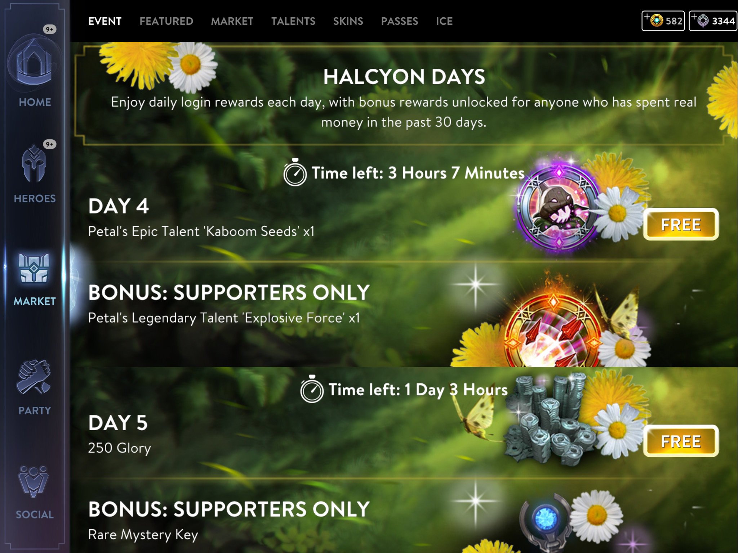Select the top Market tab

[232, 21]
